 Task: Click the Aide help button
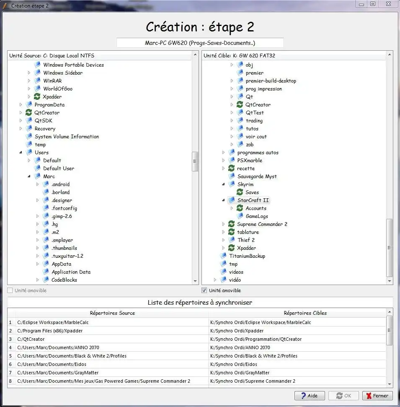[310, 396]
